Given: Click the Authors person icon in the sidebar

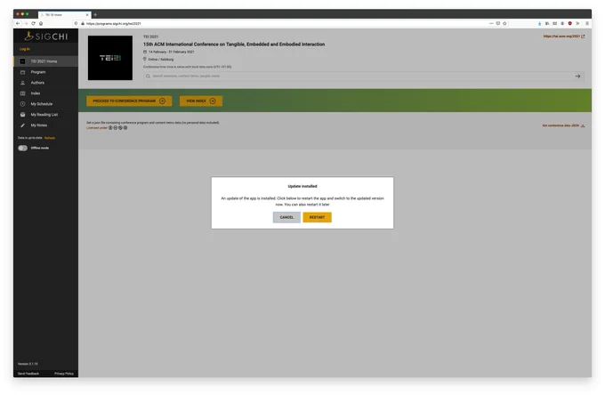Looking at the screenshot, I should point(22,83).
